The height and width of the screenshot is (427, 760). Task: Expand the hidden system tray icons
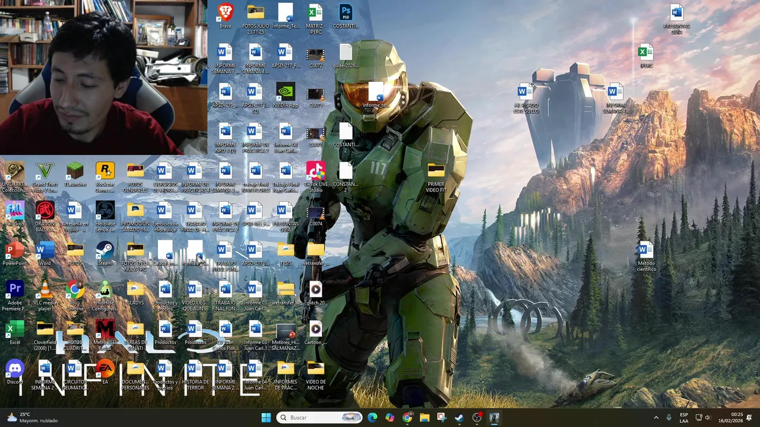point(656,418)
